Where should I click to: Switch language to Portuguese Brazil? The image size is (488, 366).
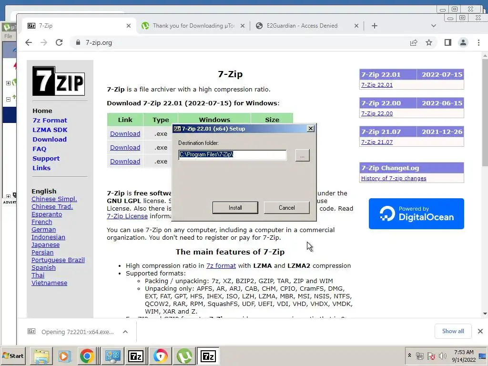point(58,260)
